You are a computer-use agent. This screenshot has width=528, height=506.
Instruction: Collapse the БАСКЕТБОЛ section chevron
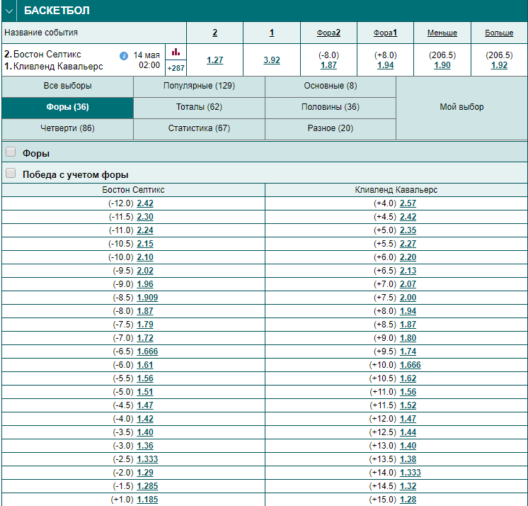(x=9, y=11)
